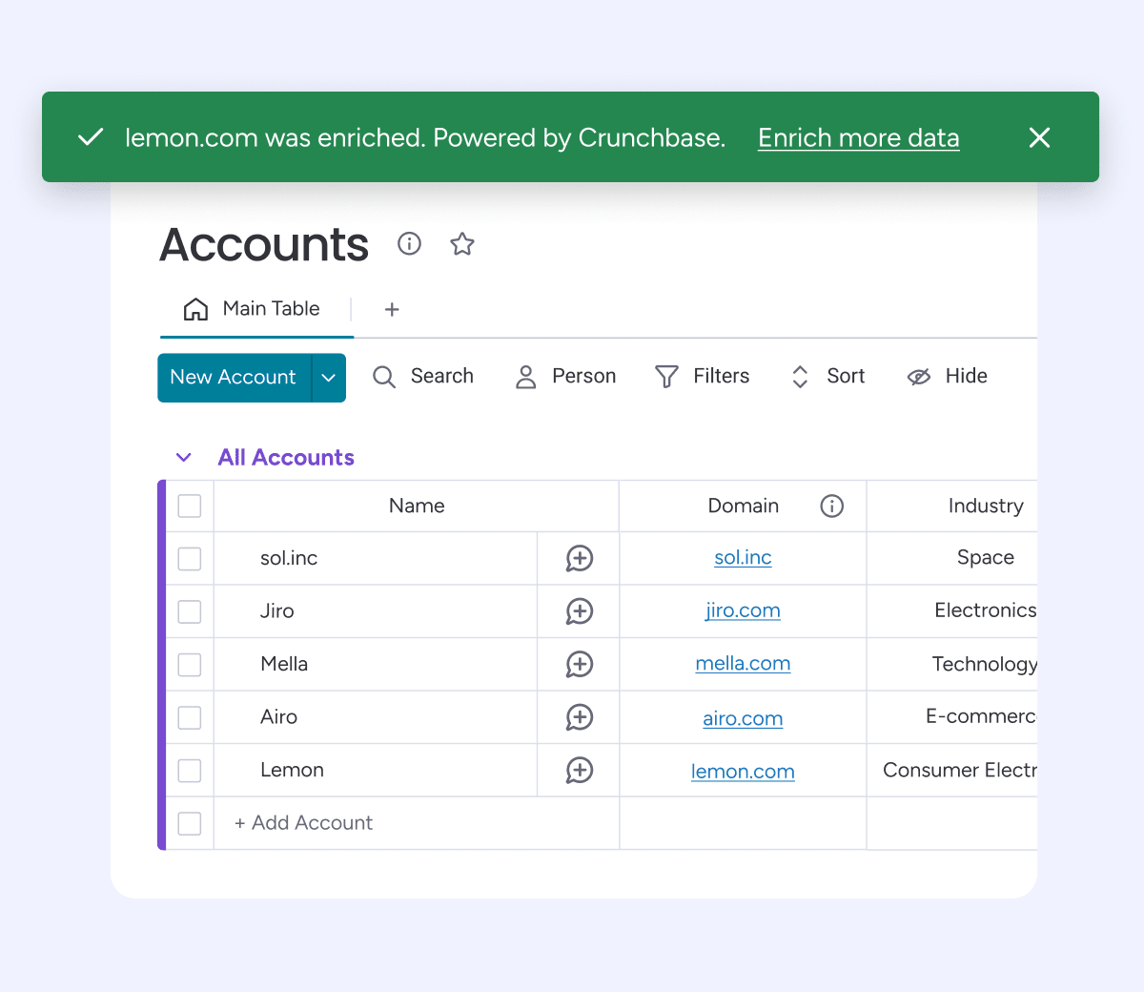Screen dimensions: 1144x992
Task: Check the Add Account row checkbox
Action: coord(190,823)
